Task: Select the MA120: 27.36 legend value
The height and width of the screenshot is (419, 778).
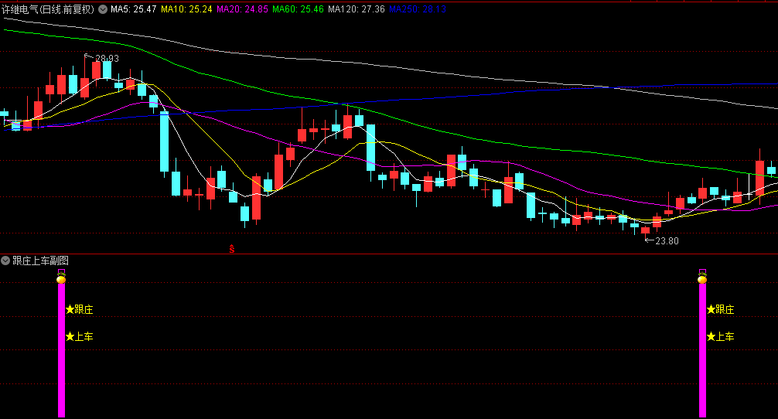Action: tap(357, 9)
